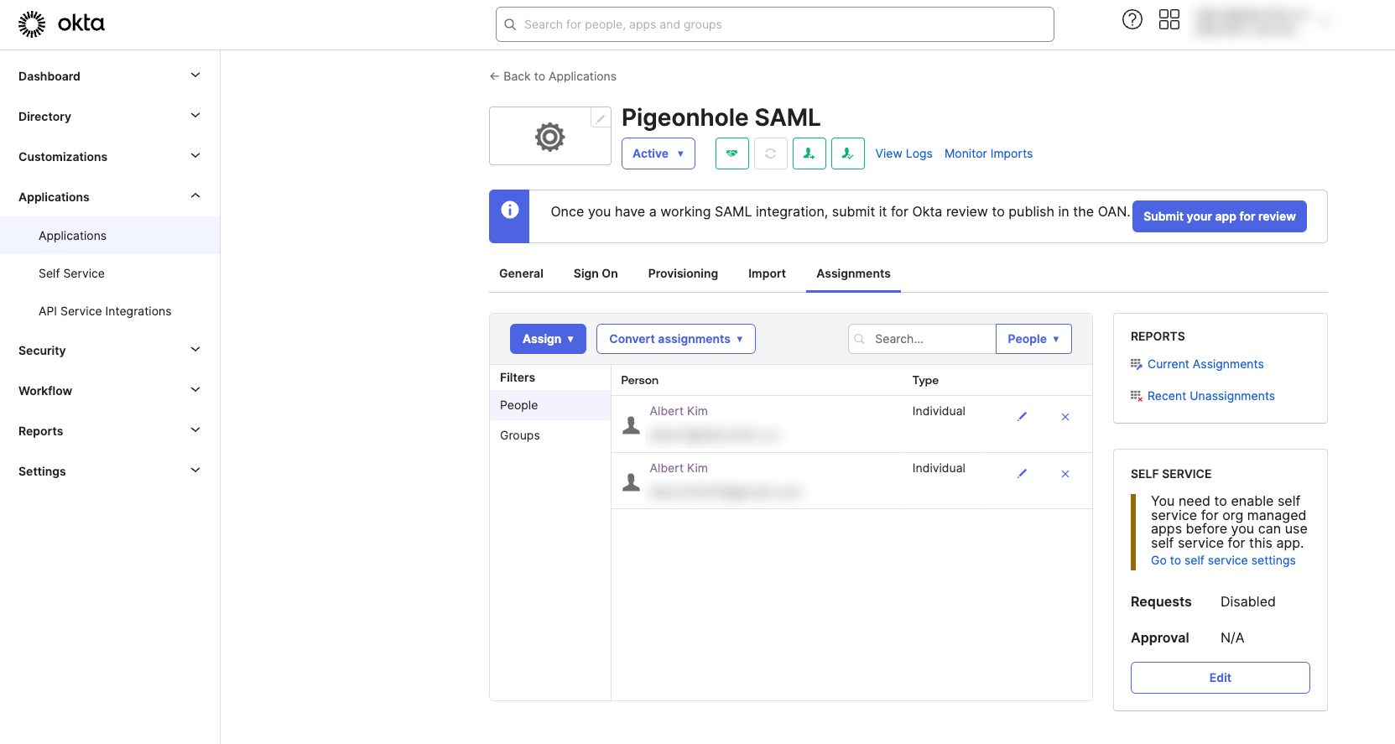Edit the first Albert Kim assignment
The image size is (1395, 744).
(x=1022, y=417)
